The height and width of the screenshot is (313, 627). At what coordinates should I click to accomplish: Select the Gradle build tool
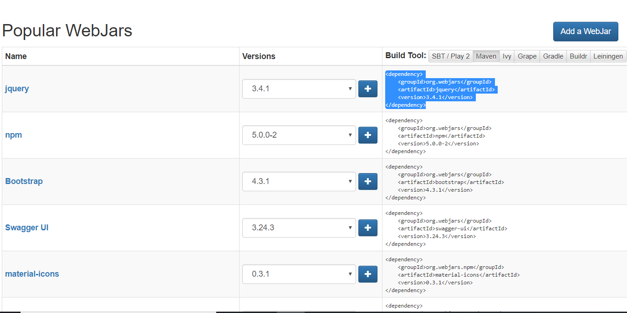click(x=553, y=56)
